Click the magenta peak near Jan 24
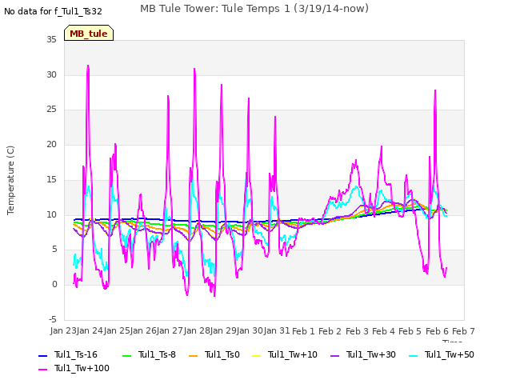Screen dimensions: 512x384 (88, 66)
